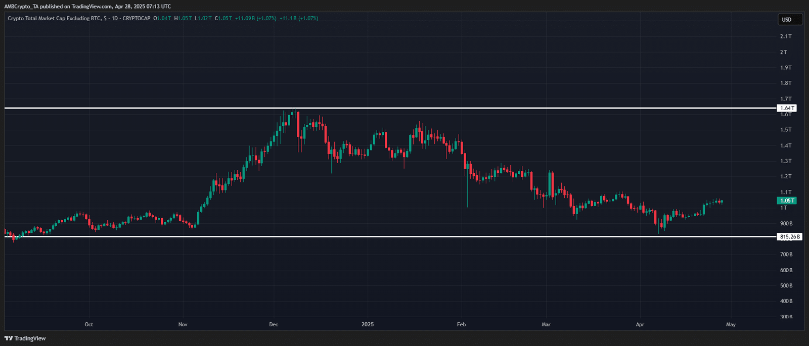Select the 1.64T resistance price label
This screenshot has width=809, height=346.
pos(786,108)
